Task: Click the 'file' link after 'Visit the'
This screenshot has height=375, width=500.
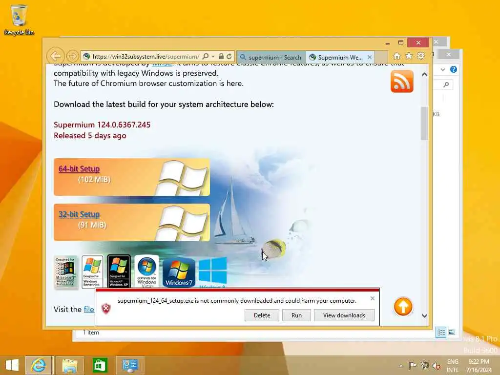Action: point(89,309)
